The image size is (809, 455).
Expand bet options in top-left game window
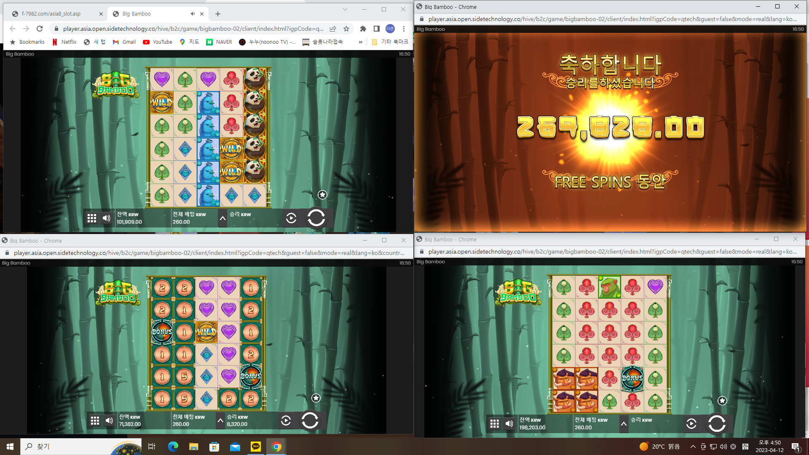[222, 218]
